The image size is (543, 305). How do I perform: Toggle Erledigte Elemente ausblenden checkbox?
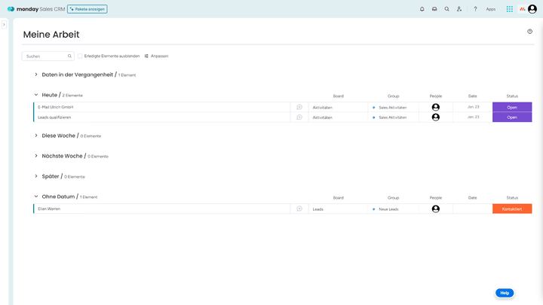click(80, 56)
